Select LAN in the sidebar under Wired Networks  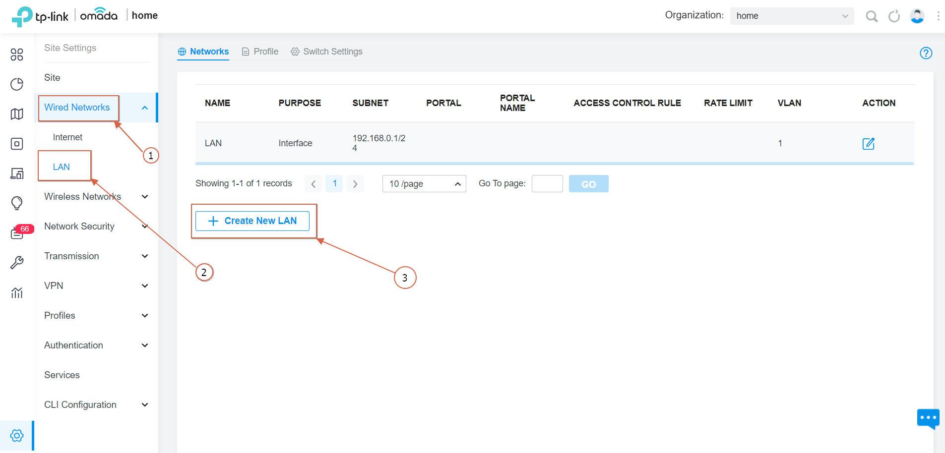pyautogui.click(x=62, y=167)
